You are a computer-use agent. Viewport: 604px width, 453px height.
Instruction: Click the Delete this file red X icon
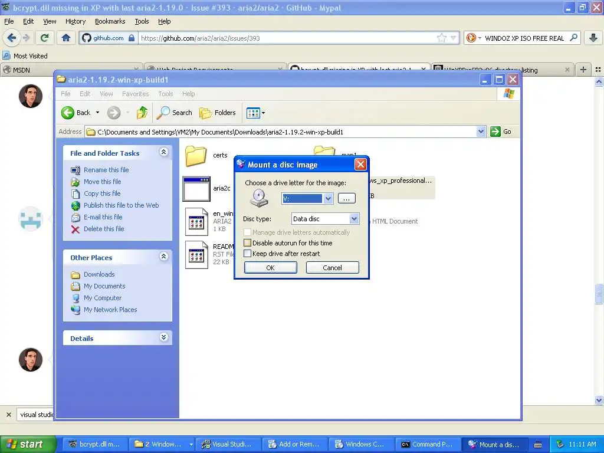click(75, 229)
